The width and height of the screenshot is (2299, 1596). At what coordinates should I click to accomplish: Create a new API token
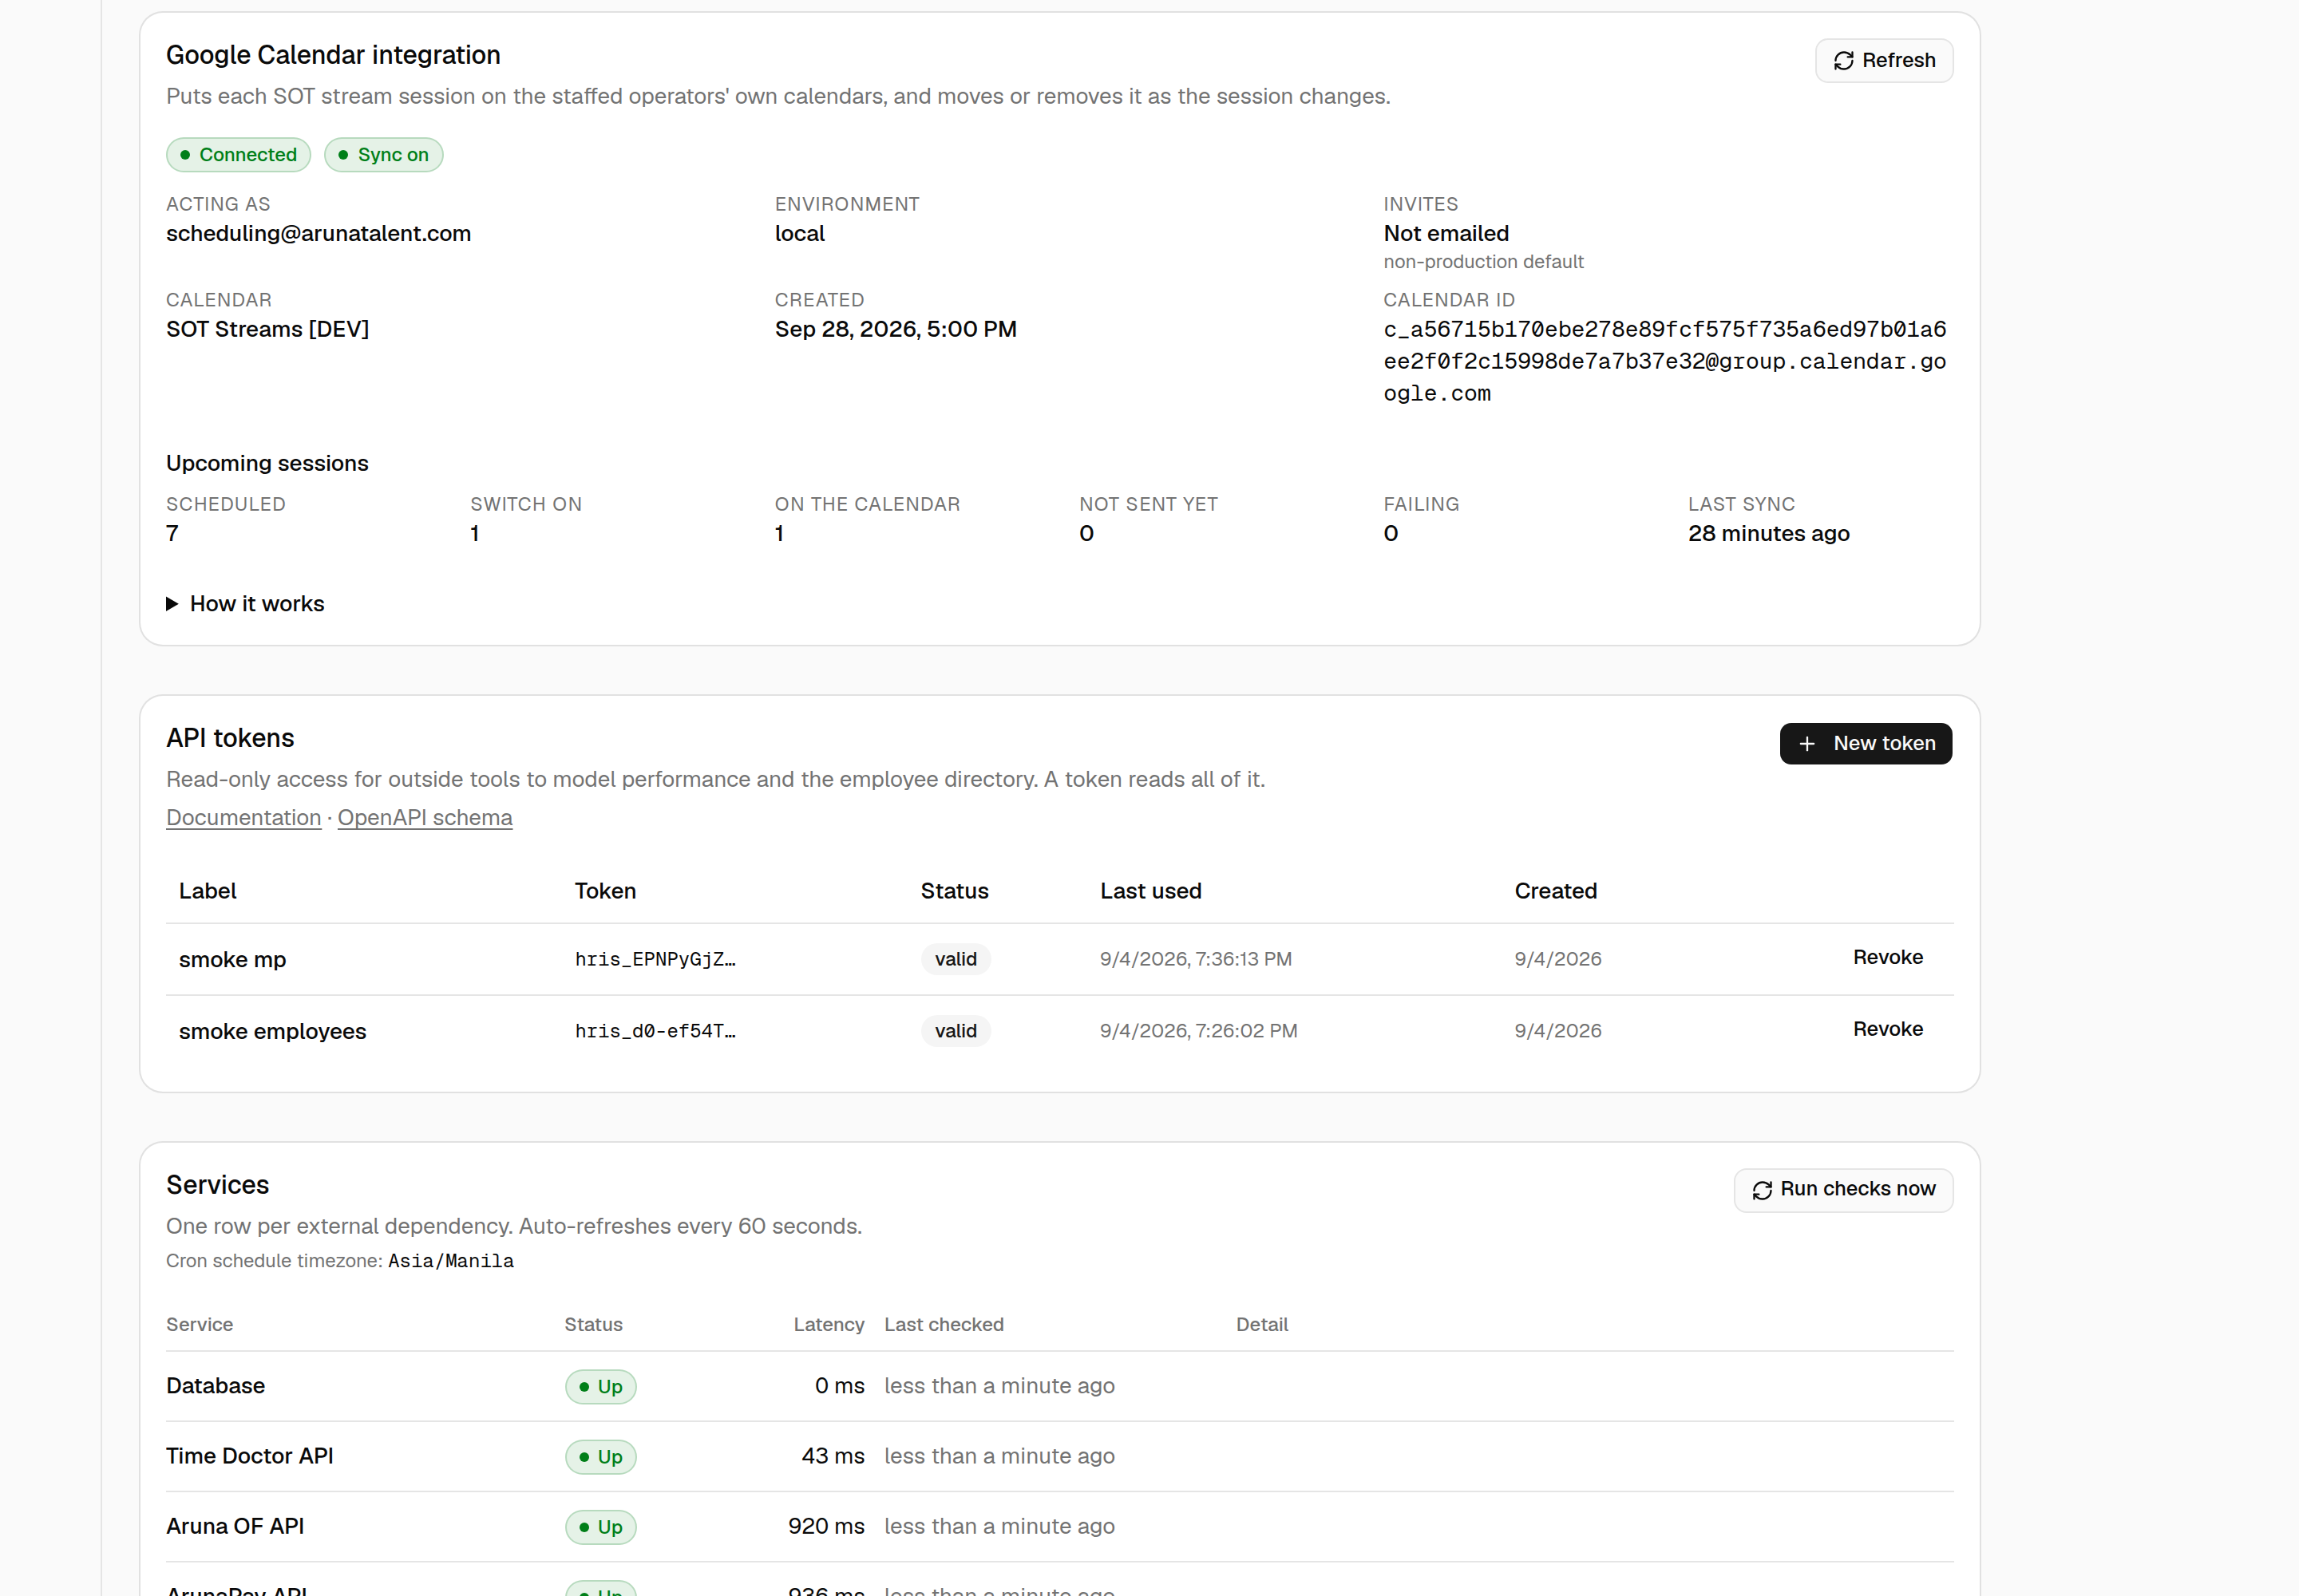point(1866,744)
